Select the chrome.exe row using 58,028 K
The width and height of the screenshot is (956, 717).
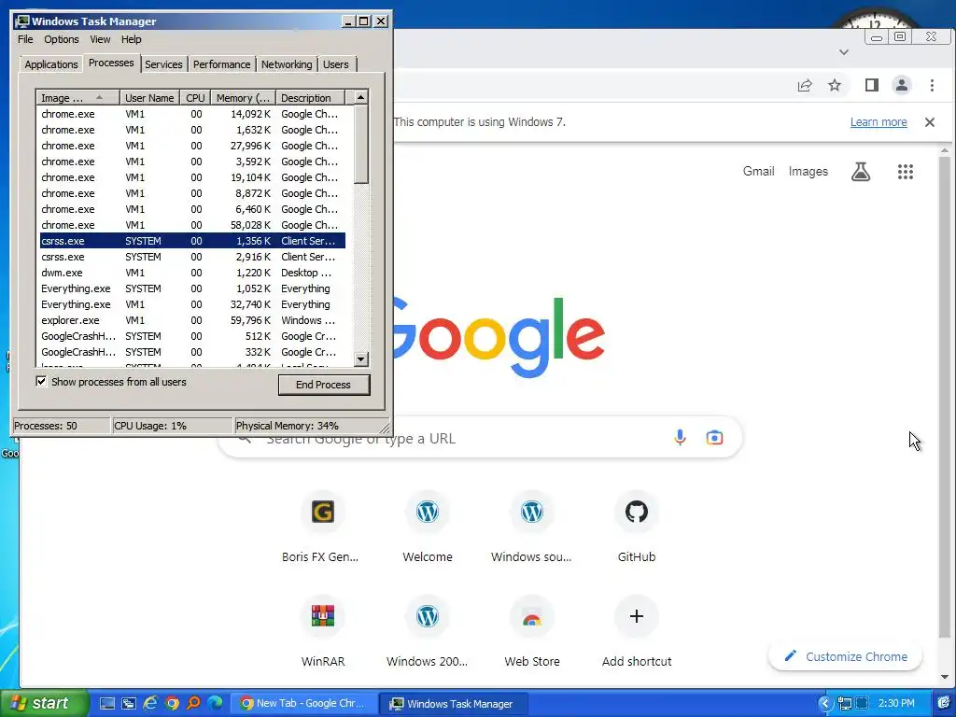tap(192, 225)
